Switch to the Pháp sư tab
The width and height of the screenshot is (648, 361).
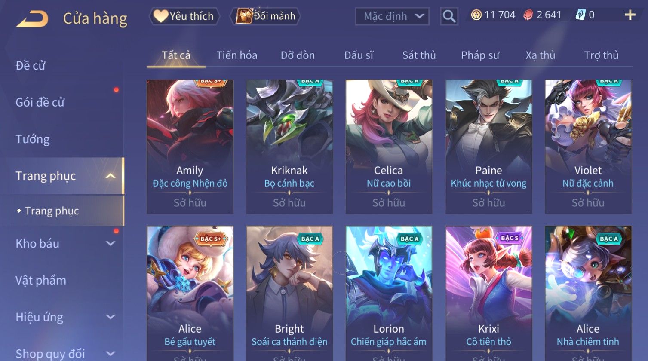point(480,55)
